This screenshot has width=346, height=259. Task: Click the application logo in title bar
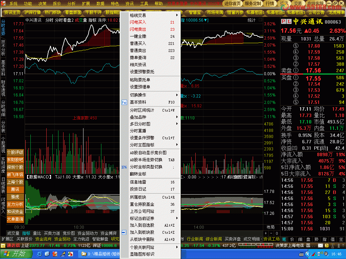coord(3,3)
